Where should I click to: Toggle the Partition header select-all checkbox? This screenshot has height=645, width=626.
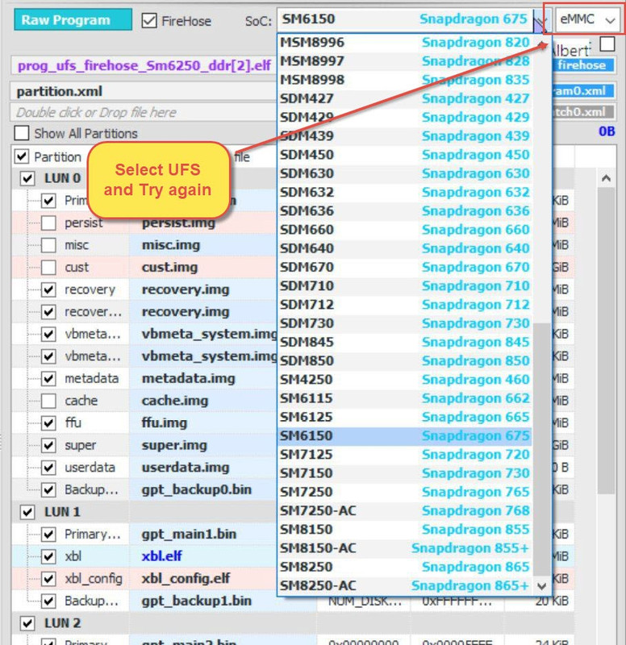pos(22,156)
